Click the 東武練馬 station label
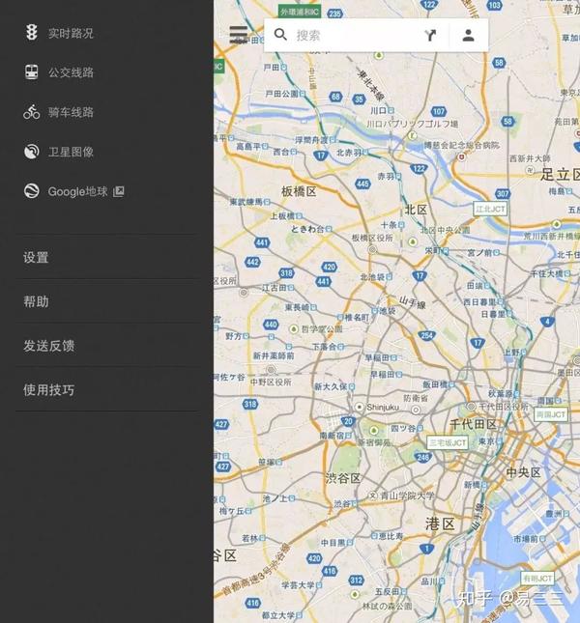 pyautogui.click(x=246, y=202)
